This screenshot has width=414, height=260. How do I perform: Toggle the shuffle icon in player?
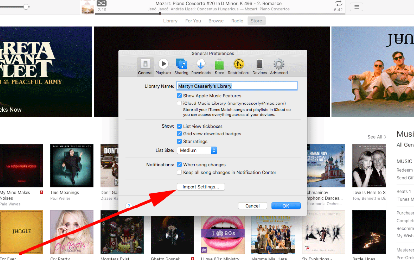pos(102,3)
